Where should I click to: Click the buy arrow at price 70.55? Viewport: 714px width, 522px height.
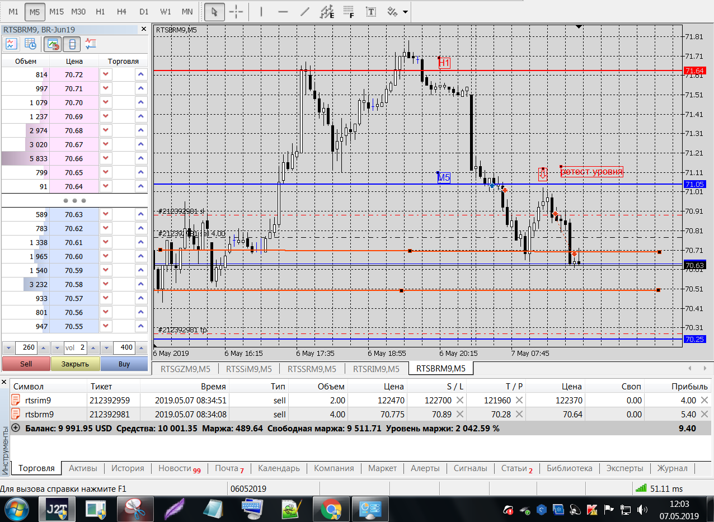[x=141, y=326]
